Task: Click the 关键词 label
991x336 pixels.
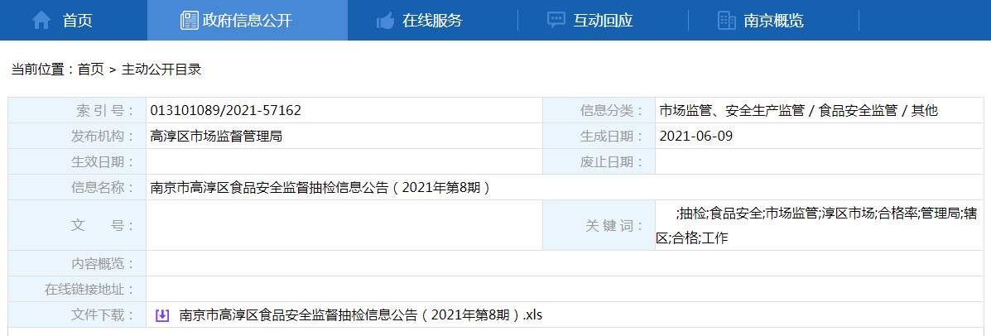Action: 614,225
